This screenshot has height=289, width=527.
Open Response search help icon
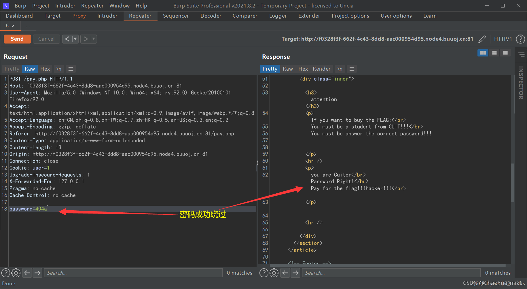pos(264,273)
